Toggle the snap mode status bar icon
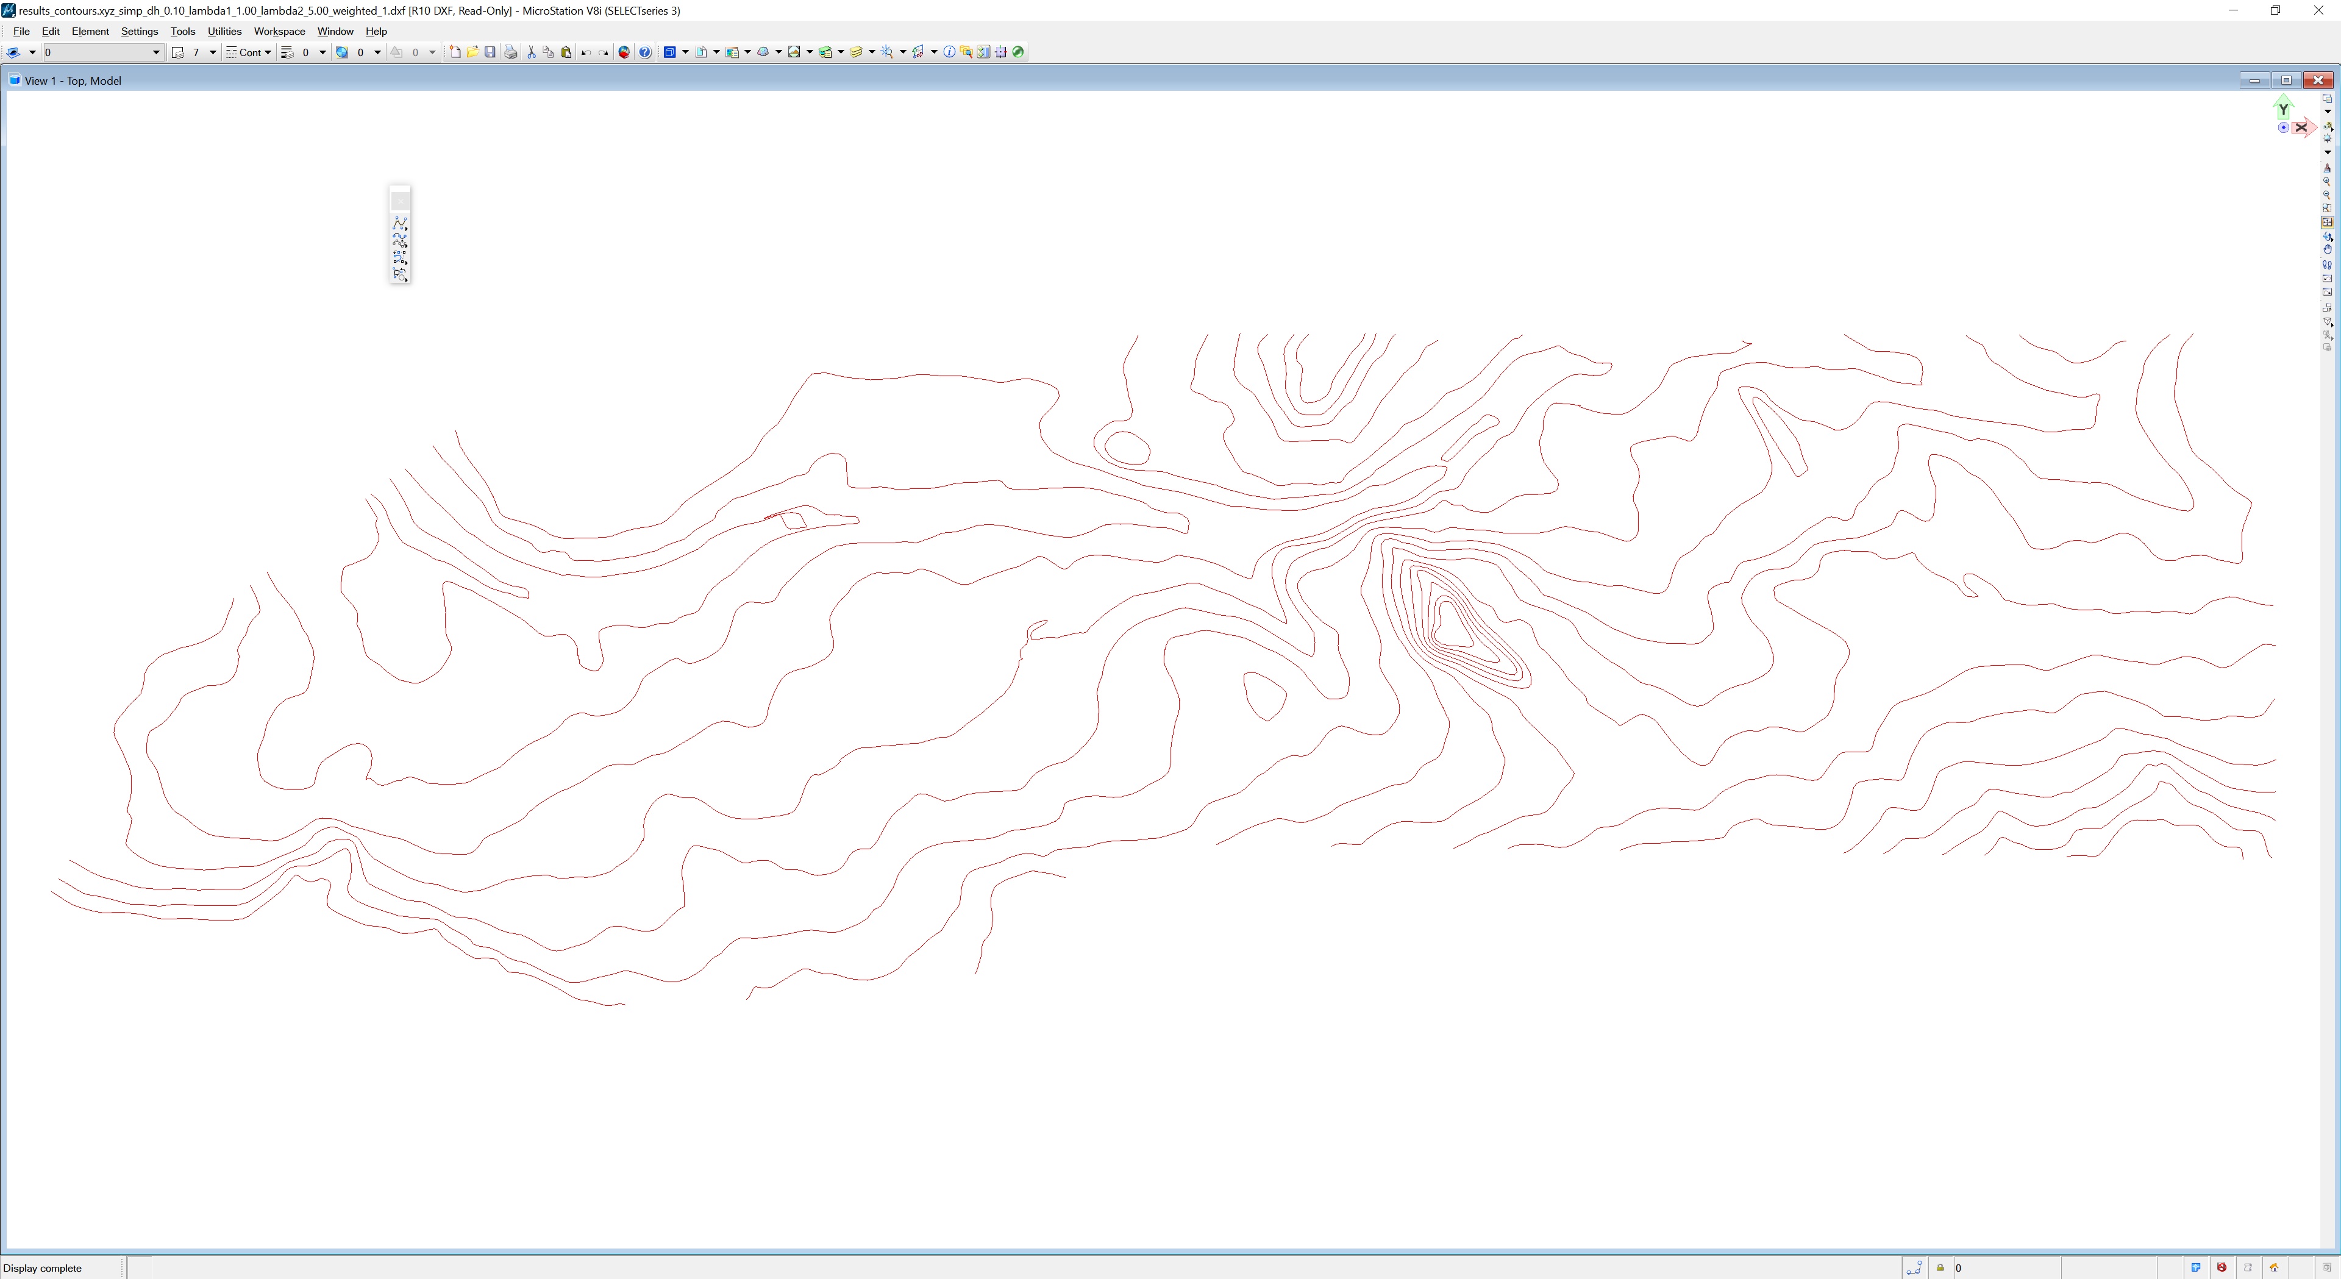The width and height of the screenshot is (2341, 1279). [1913, 1268]
